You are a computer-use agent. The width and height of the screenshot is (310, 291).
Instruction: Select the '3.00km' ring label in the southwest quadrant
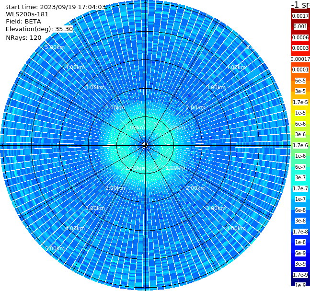point(95,208)
